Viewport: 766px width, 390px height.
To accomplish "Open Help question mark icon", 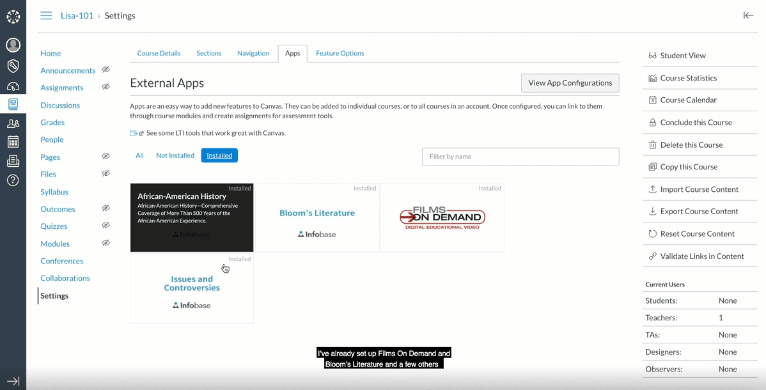I will (x=13, y=180).
